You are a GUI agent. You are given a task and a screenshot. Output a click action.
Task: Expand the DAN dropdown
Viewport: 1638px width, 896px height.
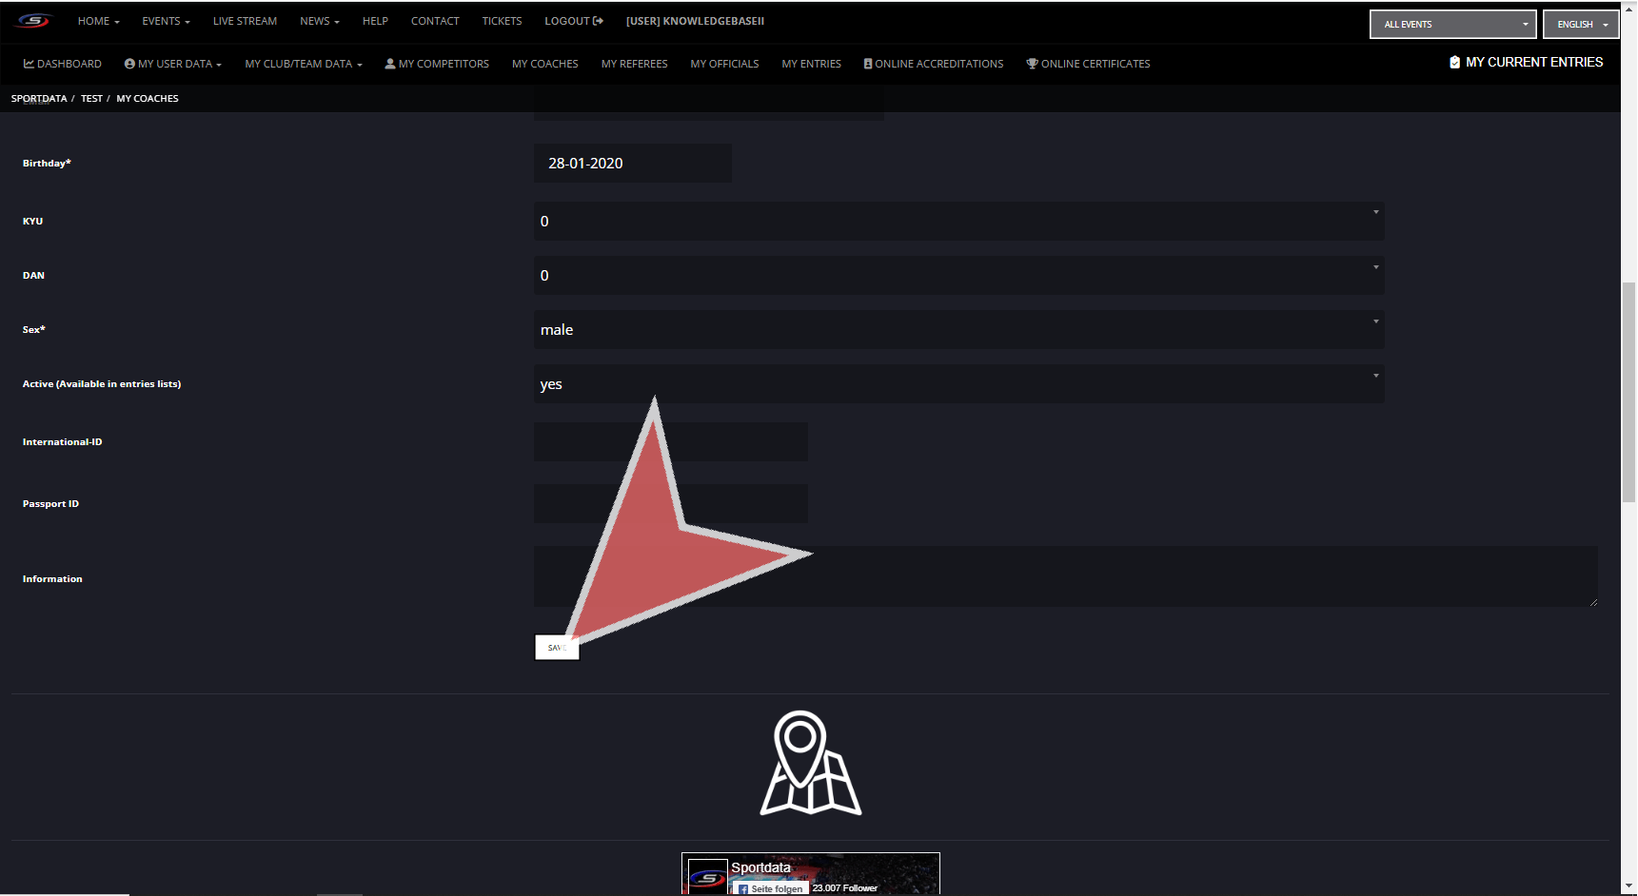click(958, 275)
